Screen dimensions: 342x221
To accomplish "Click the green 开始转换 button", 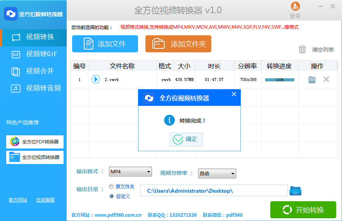I will click(x=303, y=210).
